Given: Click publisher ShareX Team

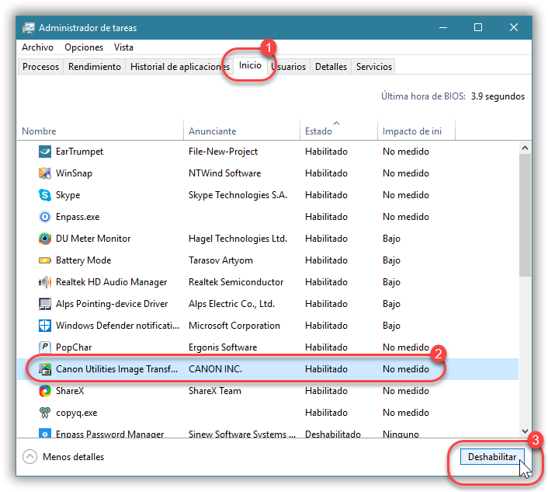Looking at the screenshot, I should 215,391.
